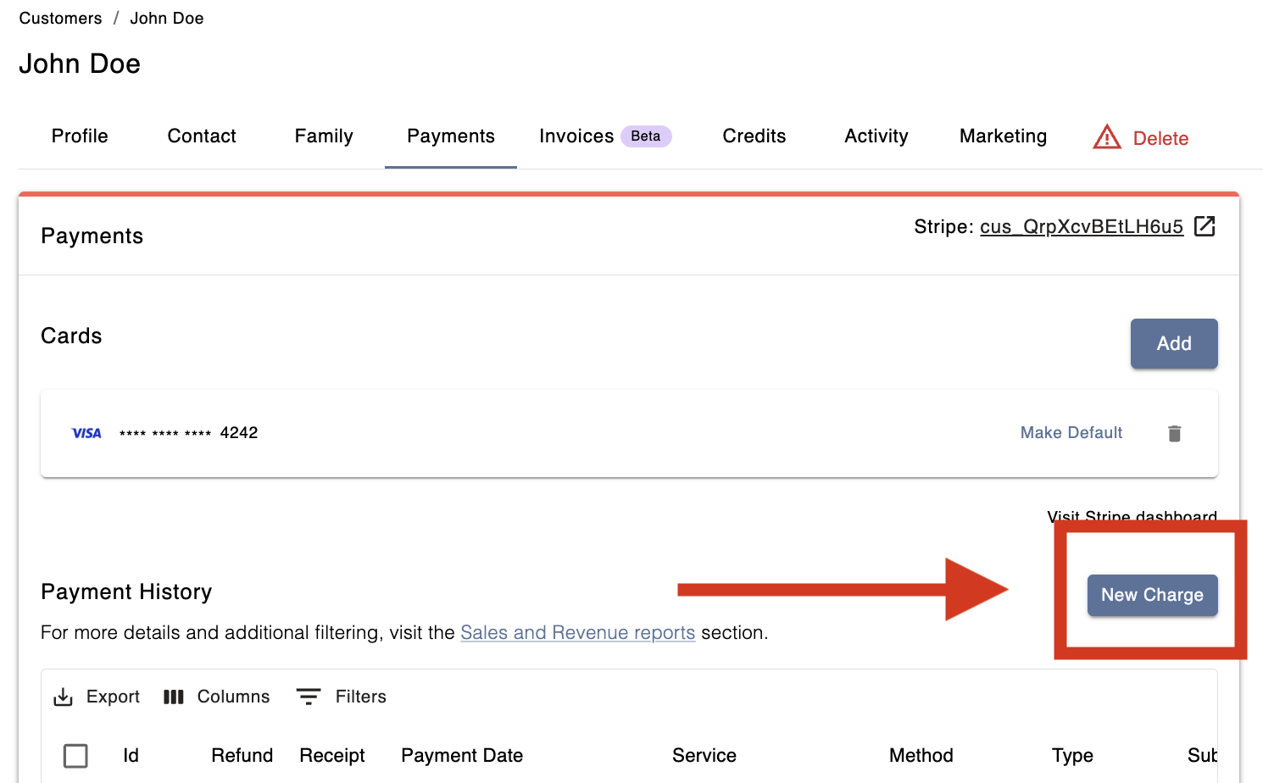Click the John Doe breadcrumb item
This screenshot has width=1263, height=783.
pyautogui.click(x=167, y=19)
